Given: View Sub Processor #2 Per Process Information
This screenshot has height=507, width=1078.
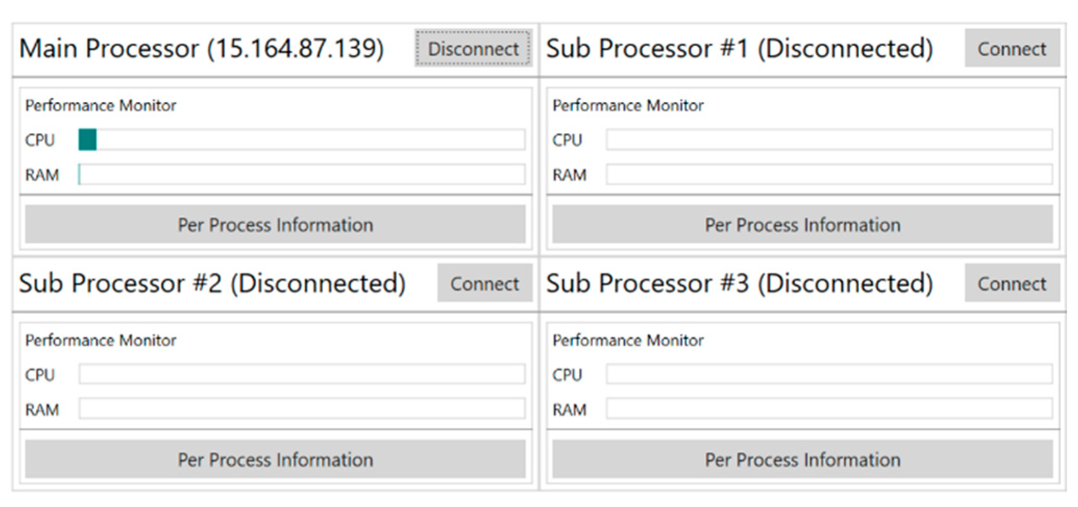Looking at the screenshot, I should click(x=275, y=459).
